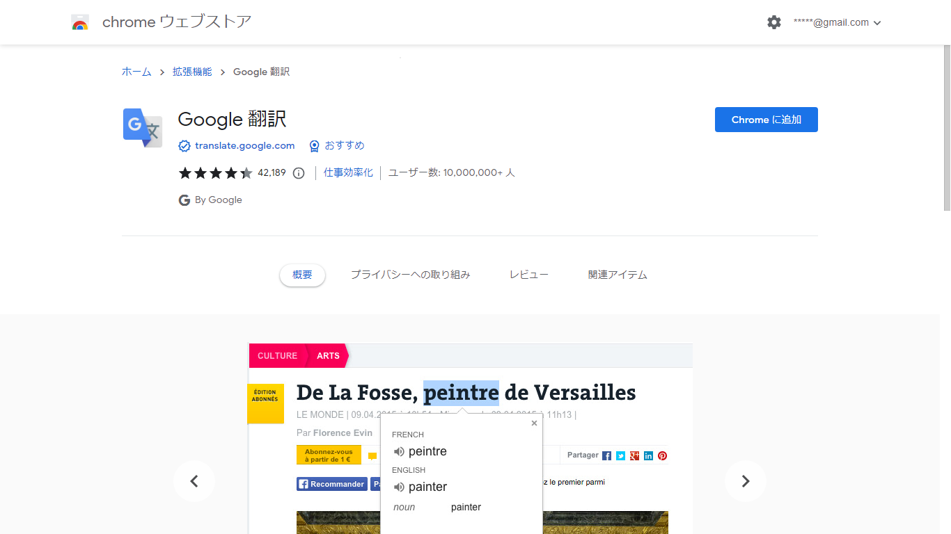Open translate.google.com publisher link
The image size is (951, 534).
coord(244,145)
